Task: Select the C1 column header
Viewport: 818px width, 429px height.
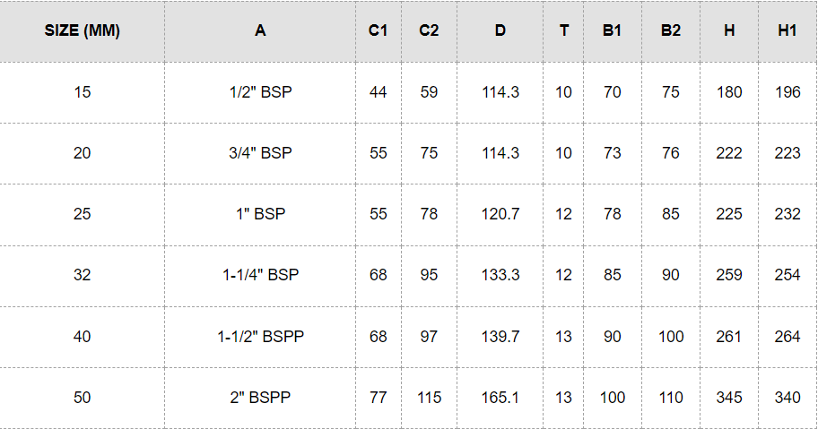Action: coord(379,30)
